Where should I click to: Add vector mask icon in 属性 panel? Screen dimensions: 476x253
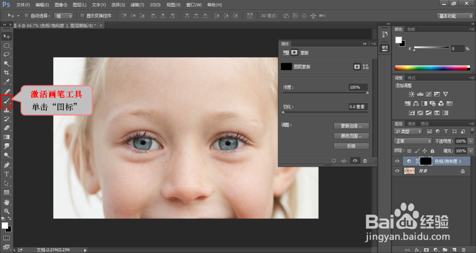(366, 66)
